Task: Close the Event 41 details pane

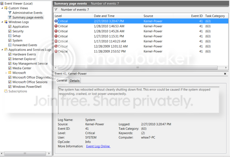Action: click(225, 74)
